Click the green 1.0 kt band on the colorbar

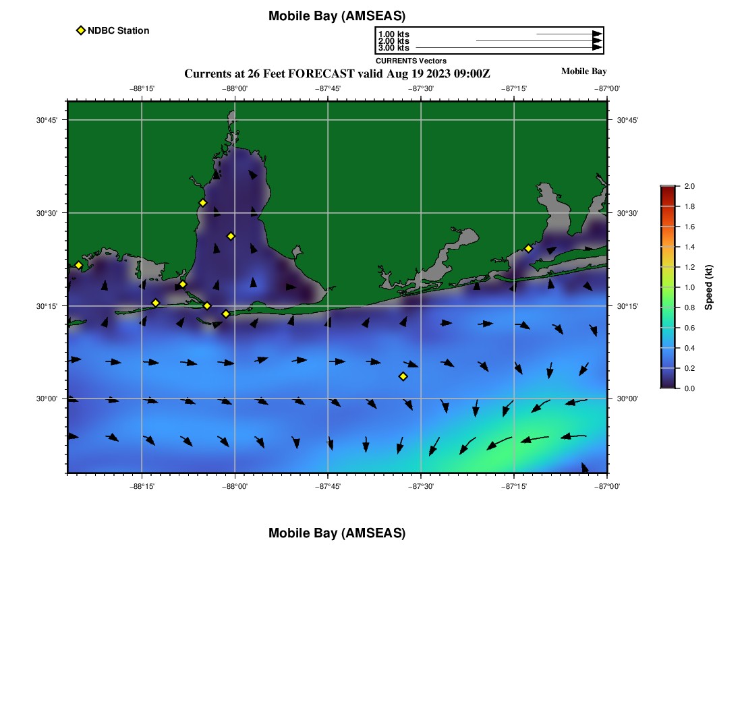[x=667, y=287]
